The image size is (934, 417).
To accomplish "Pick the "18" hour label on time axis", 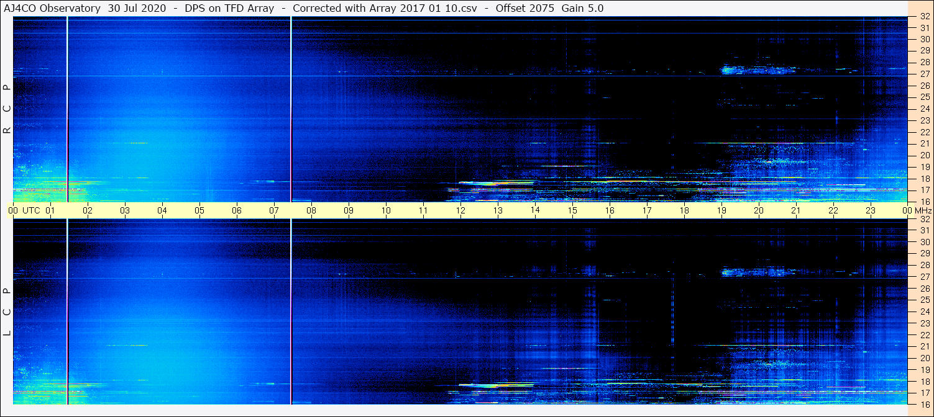I will click(684, 210).
